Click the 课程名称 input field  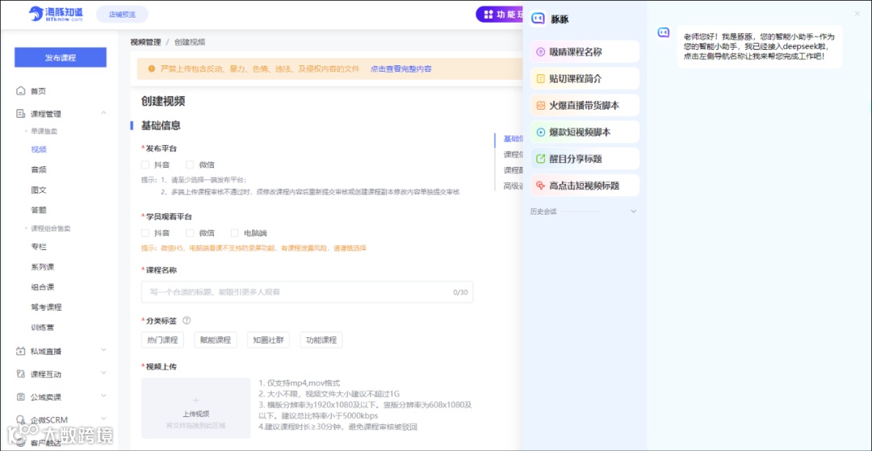click(307, 291)
